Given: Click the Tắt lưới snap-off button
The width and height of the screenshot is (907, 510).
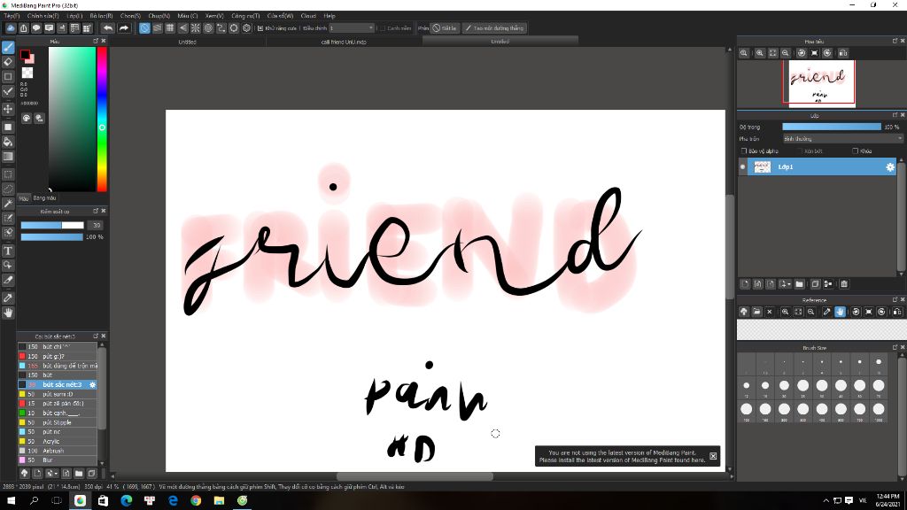Looking at the screenshot, I should 445,27.
